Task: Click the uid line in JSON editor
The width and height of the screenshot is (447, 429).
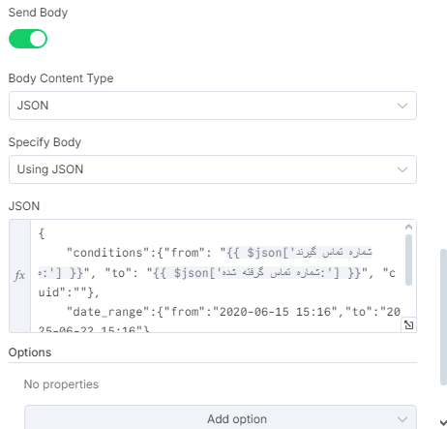Action: pos(69,292)
